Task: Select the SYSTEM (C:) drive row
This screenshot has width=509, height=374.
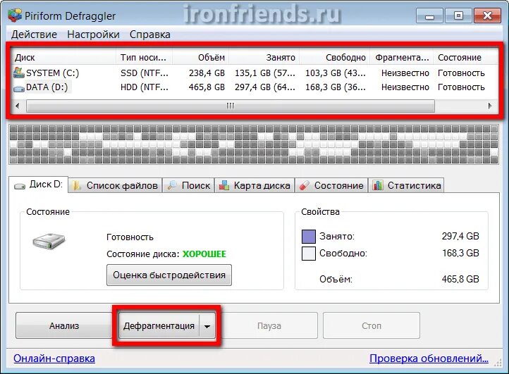Action: 255,73
